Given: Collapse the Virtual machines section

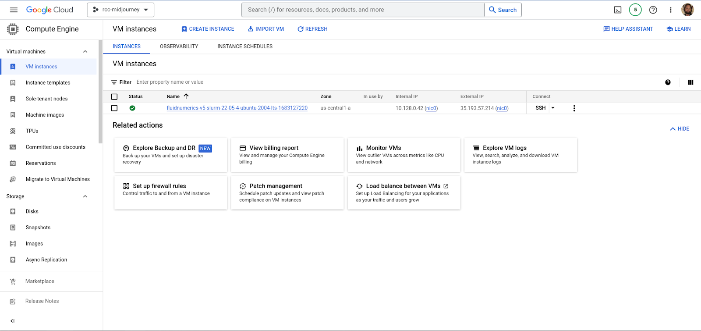Looking at the screenshot, I should pos(85,51).
